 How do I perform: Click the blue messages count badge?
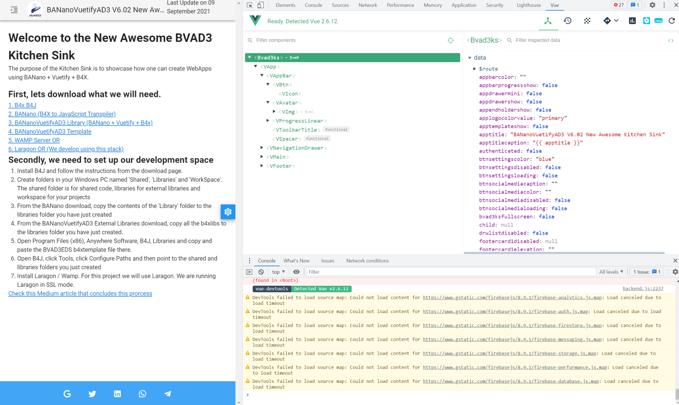635,5
